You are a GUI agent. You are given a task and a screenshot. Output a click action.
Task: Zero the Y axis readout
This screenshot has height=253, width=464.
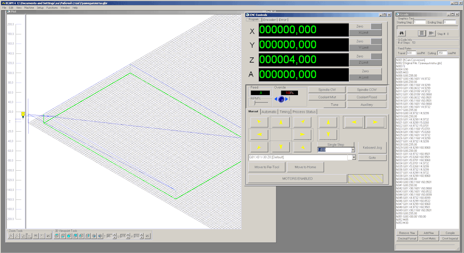pos(360,41)
